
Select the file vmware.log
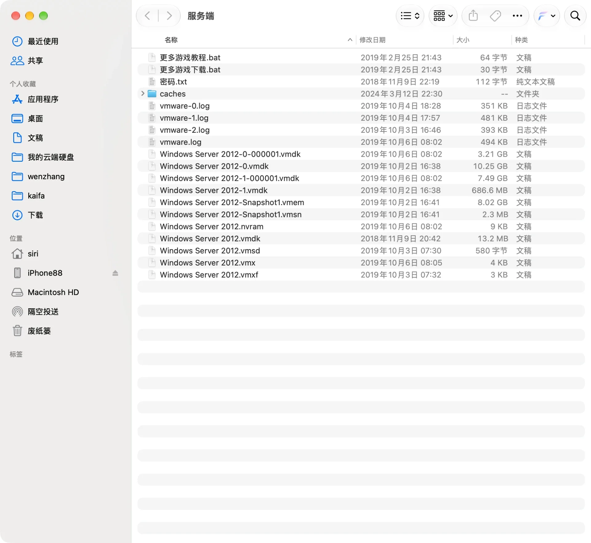click(x=361, y=142)
